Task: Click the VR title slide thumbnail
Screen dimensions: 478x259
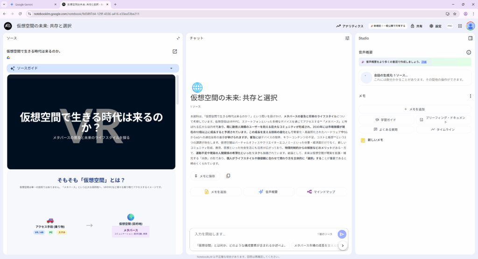Action: click(91, 122)
